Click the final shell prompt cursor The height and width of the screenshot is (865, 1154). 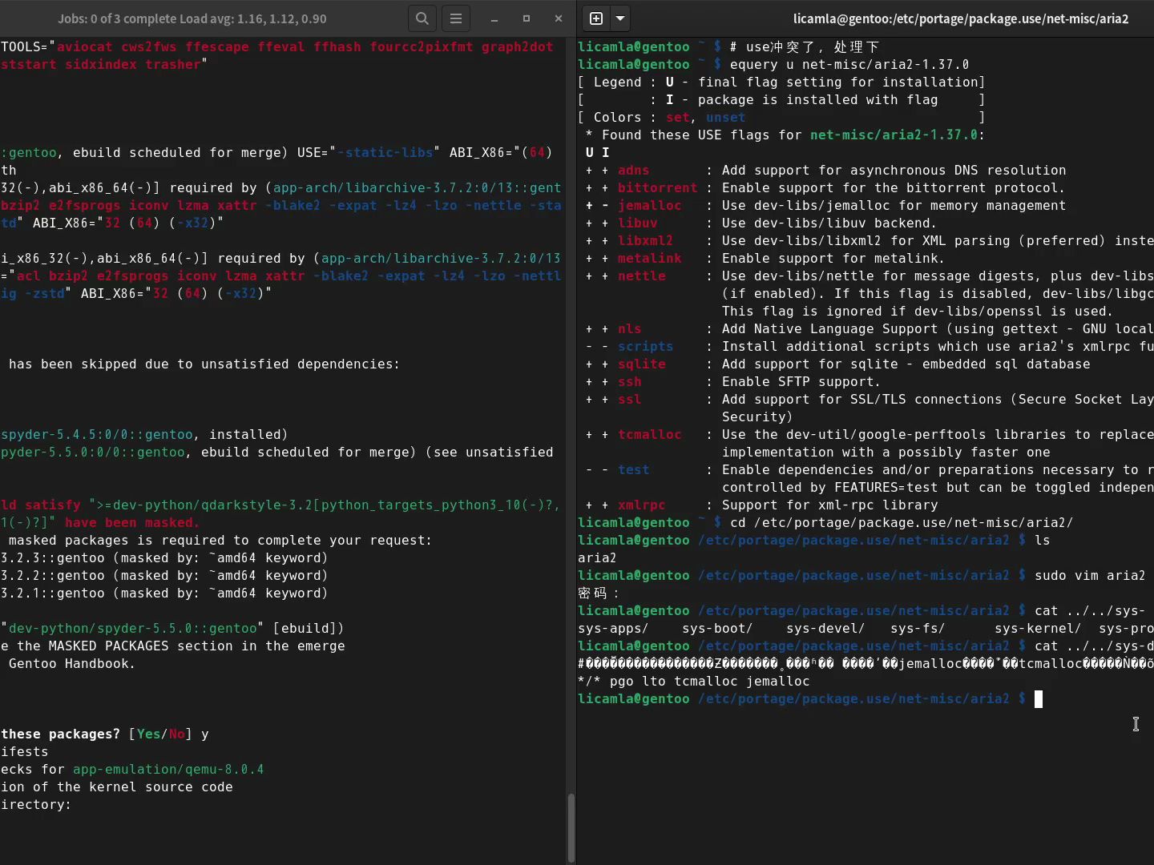pyautogui.click(x=1039, y=699)
